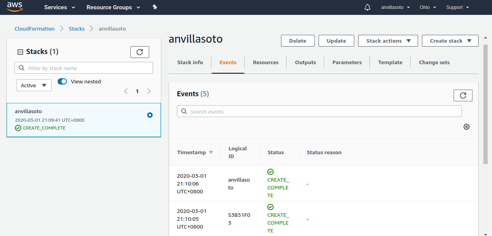Go to CloudFormation breadcrumb link
Image resolution: width=492 pixels, height=236 pixels.
point(34,29)
